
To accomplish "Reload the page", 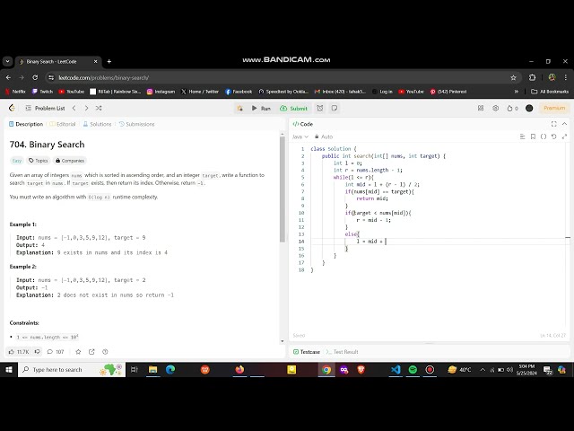I will point(35,78).
